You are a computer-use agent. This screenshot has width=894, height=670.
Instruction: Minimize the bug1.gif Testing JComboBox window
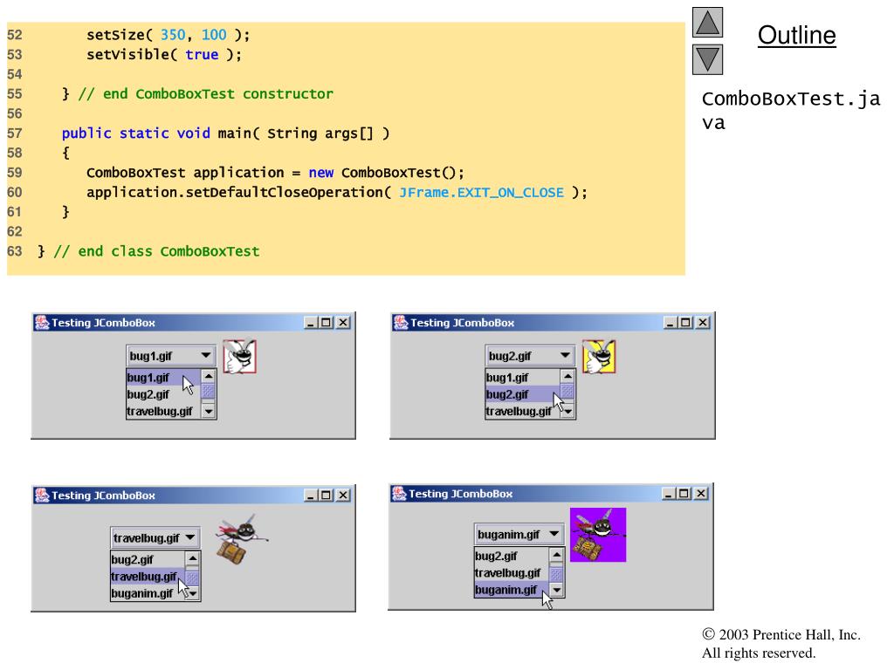pos(311,323)
